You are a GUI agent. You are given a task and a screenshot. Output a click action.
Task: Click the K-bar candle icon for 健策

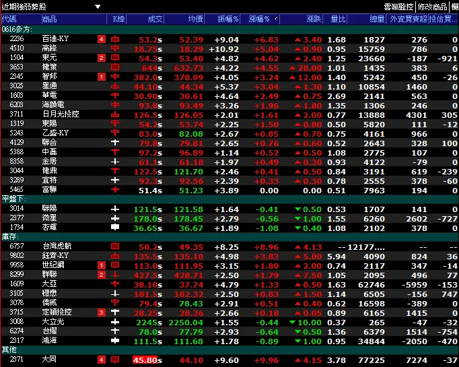[115, 67]
